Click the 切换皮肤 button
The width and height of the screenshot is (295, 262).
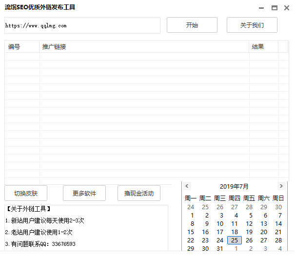click(x=26, y=193)
